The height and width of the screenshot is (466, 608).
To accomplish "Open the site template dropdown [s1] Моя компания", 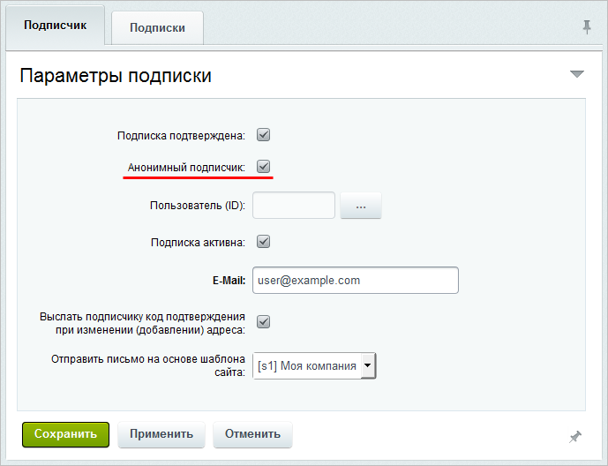I will (314, 365).
